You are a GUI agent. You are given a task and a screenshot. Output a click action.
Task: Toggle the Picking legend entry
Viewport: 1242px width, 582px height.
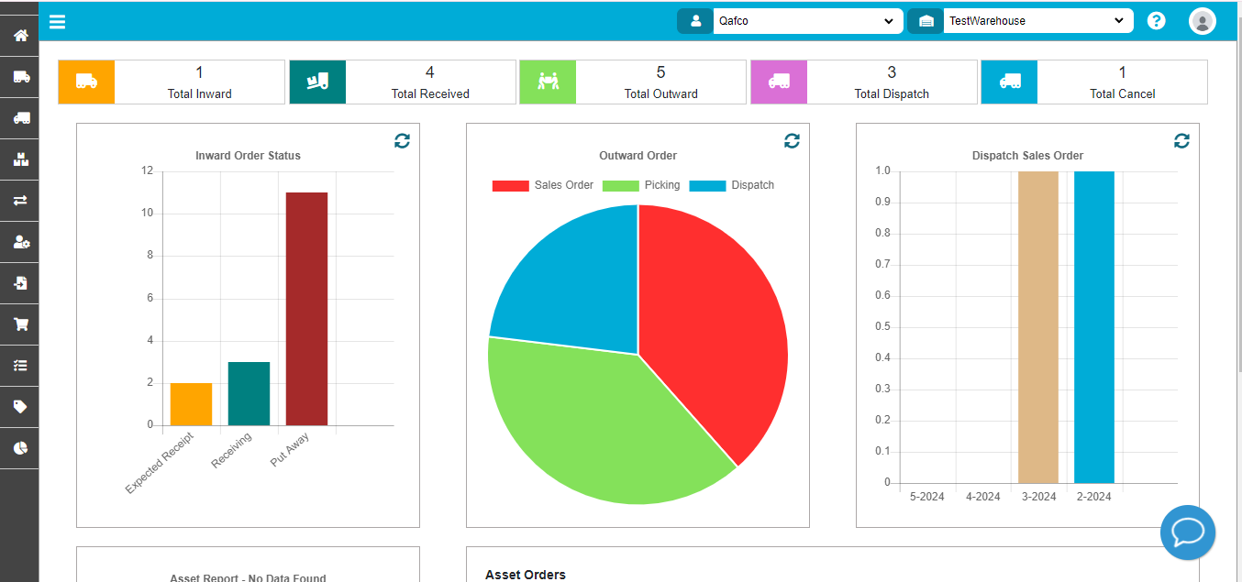(x=642, y=184)
